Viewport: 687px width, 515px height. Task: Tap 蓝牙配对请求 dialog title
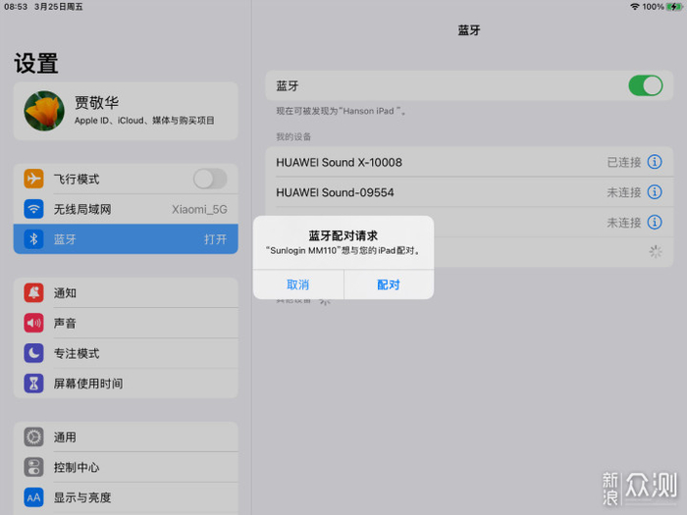(x=343, y=235)
